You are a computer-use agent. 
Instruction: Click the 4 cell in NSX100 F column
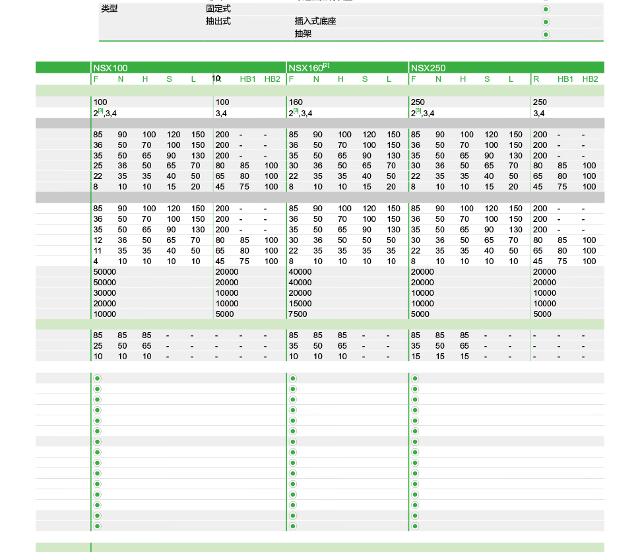coord(96,261)
